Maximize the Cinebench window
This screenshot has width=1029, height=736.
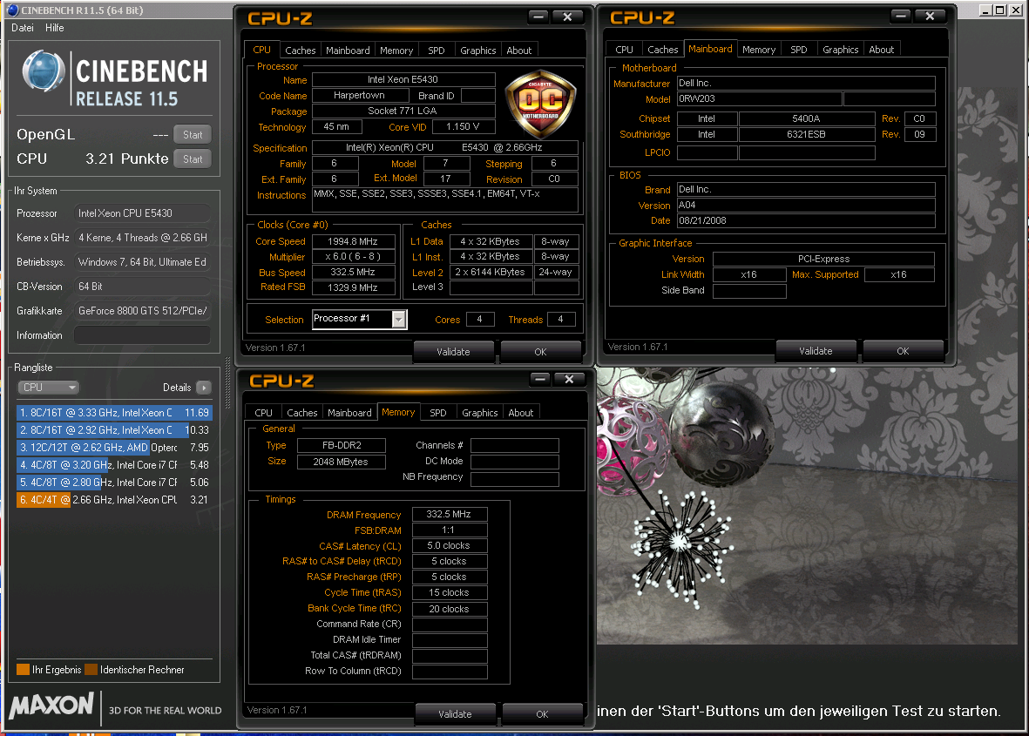pos(1000,10)
